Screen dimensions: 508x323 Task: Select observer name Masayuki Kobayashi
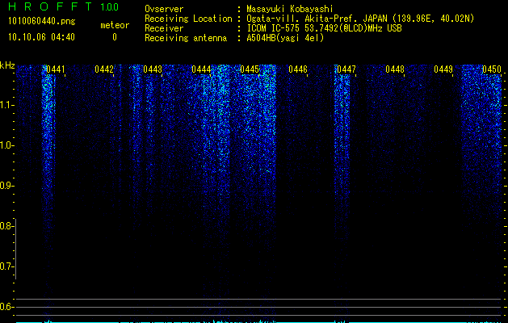pos(290,9)
